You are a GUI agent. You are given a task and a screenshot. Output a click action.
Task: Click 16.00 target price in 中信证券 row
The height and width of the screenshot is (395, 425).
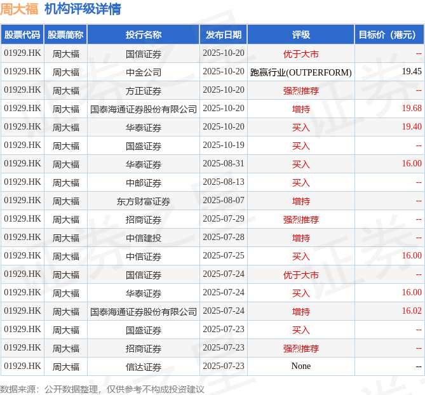point(412,255)
